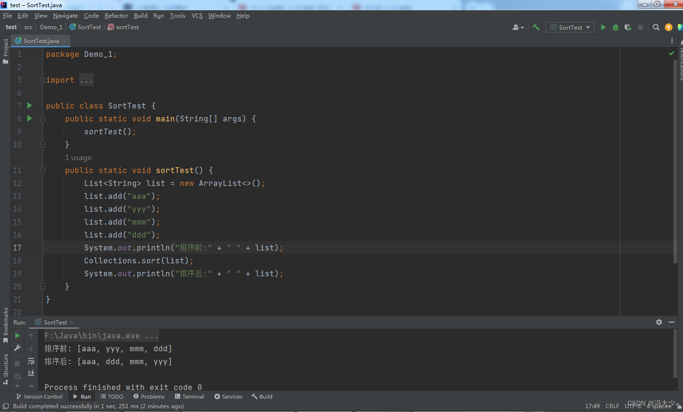Click the up stack trace arrow
The height and width of the screenshot is (412, 683).
pos(31,336)
